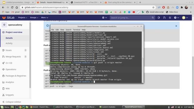Image resolution: width=194 pixels, height=109 pixels.
Task: Open the GitLab issues navbar icon
Action: (x=159, y=18)
